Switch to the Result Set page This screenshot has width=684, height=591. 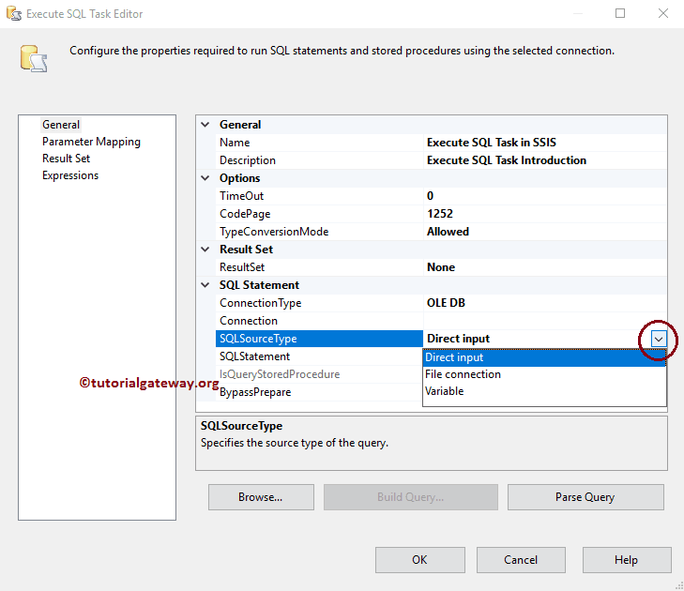(66, 159)
